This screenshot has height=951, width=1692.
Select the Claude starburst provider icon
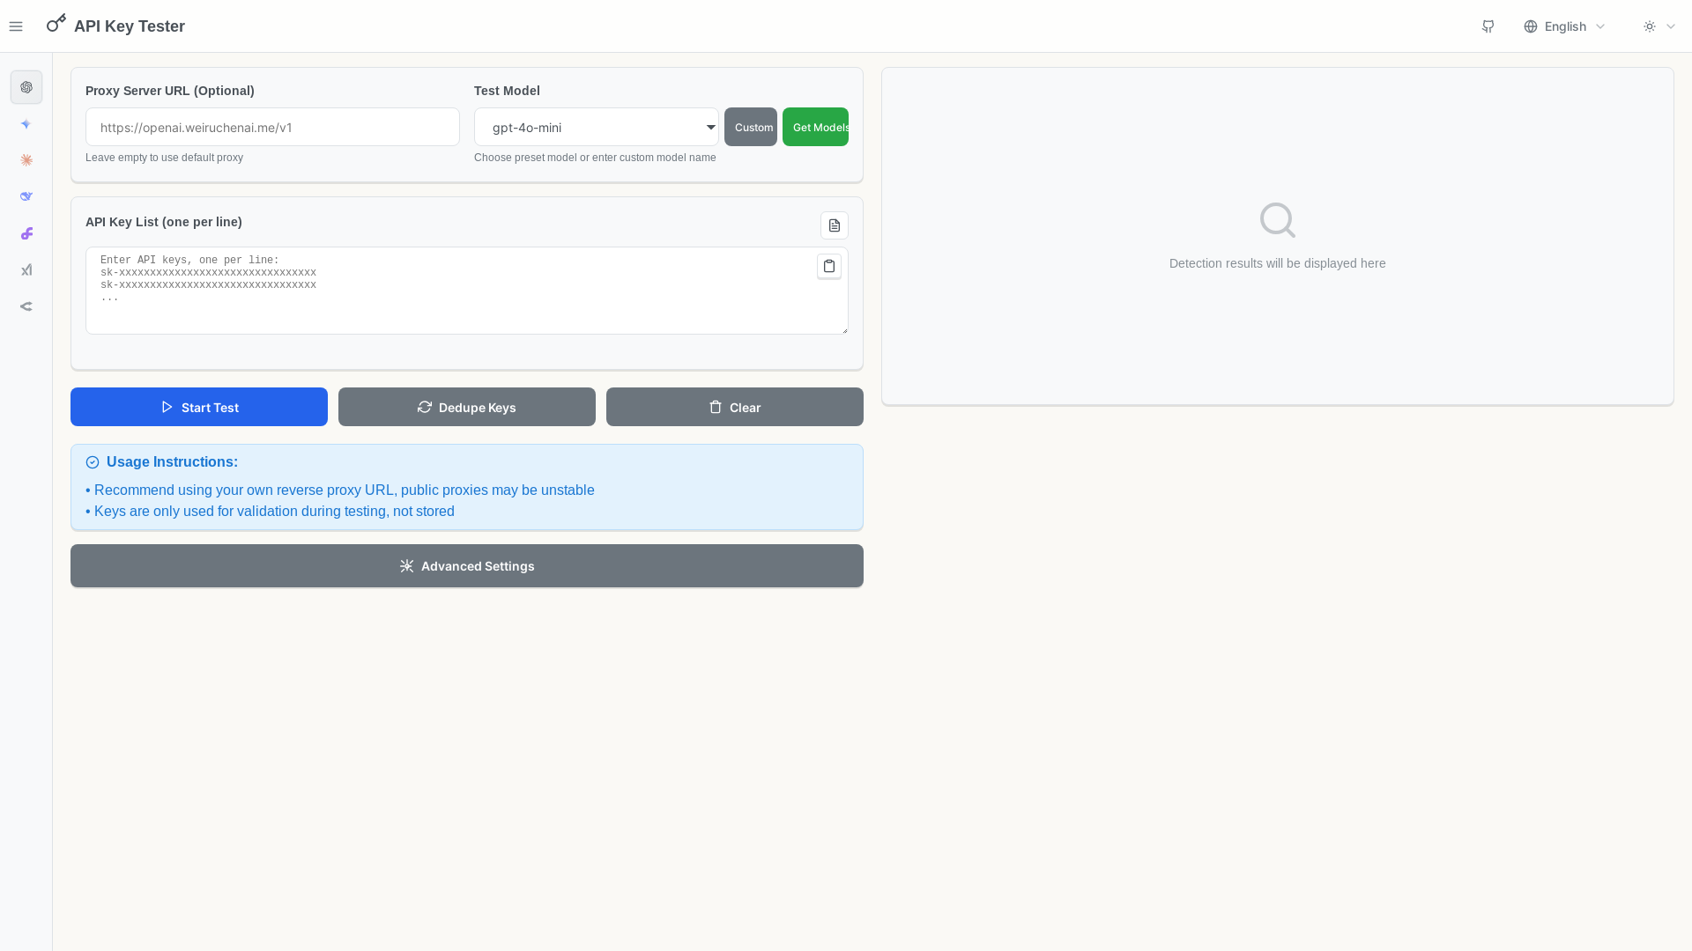click(26, 160)
